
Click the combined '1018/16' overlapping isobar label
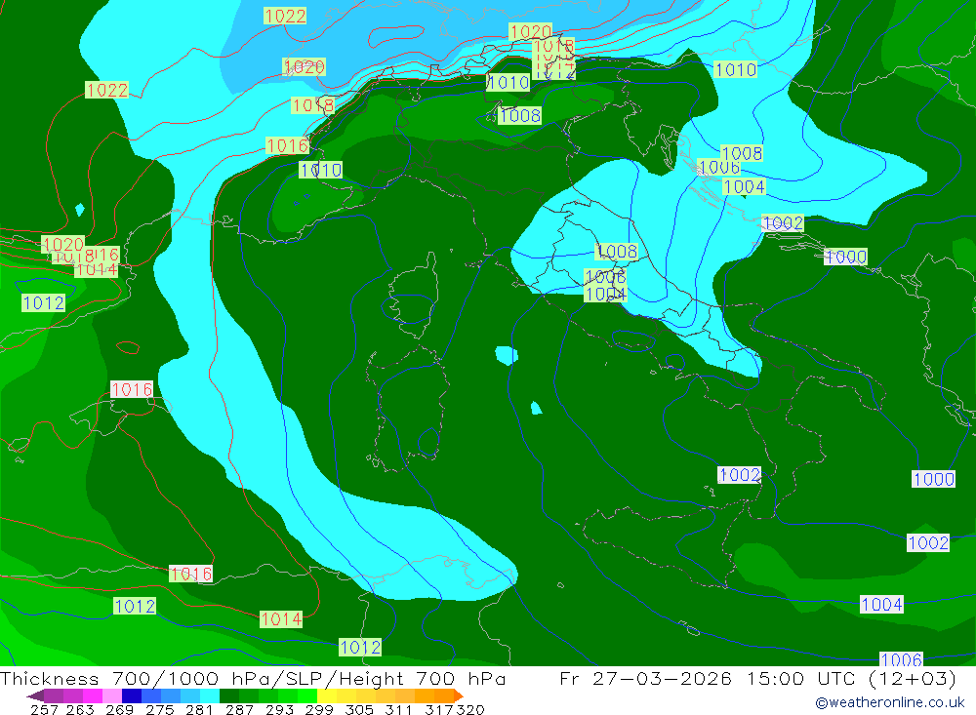[85, 256]
